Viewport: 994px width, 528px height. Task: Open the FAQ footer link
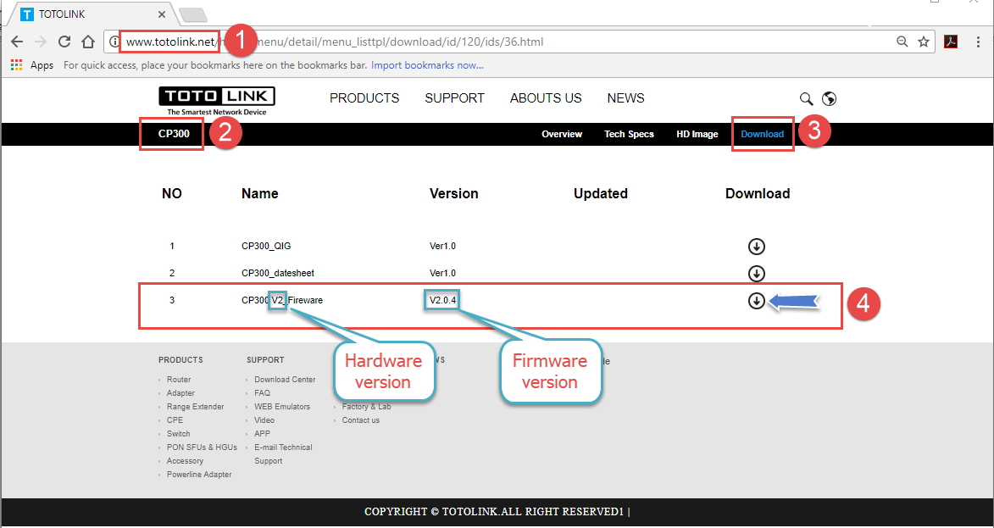pyautogui.click(x=262, y=393)
